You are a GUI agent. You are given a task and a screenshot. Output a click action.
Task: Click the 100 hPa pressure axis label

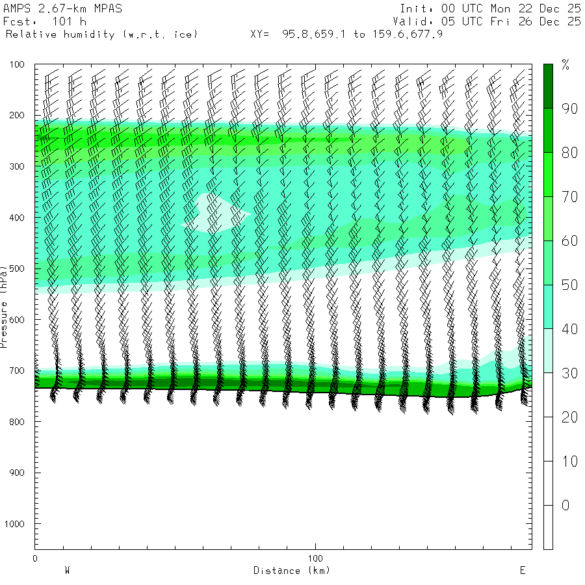[x=17, y=64]
